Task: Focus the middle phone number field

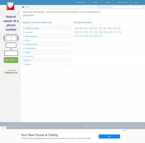Action: pos(11,45)
